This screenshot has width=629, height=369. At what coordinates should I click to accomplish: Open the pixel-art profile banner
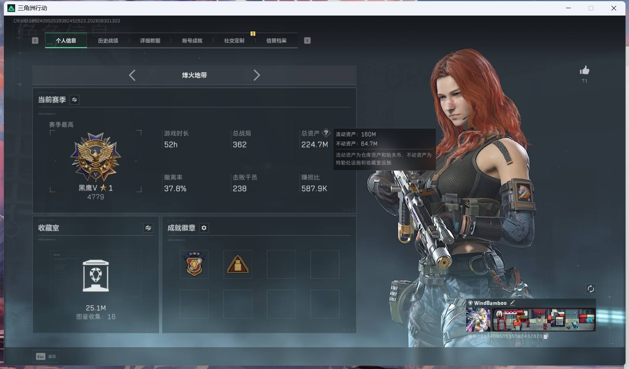click(544, 320)
